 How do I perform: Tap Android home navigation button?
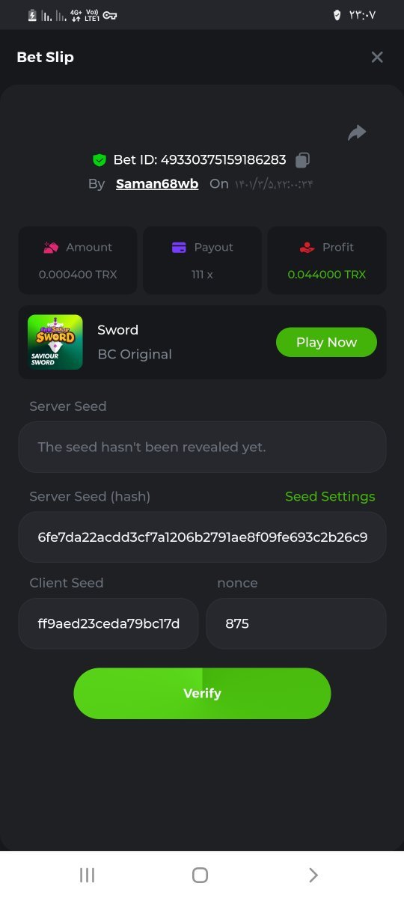200,875
